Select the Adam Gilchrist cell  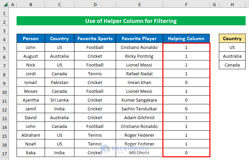(139, 117)
